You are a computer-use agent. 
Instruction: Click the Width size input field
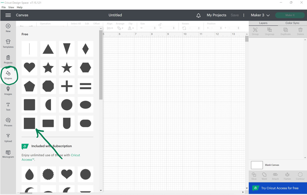[x=150, y=28]
